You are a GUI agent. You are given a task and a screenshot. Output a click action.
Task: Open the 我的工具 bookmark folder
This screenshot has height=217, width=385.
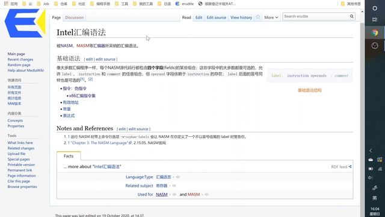(143, 4)
